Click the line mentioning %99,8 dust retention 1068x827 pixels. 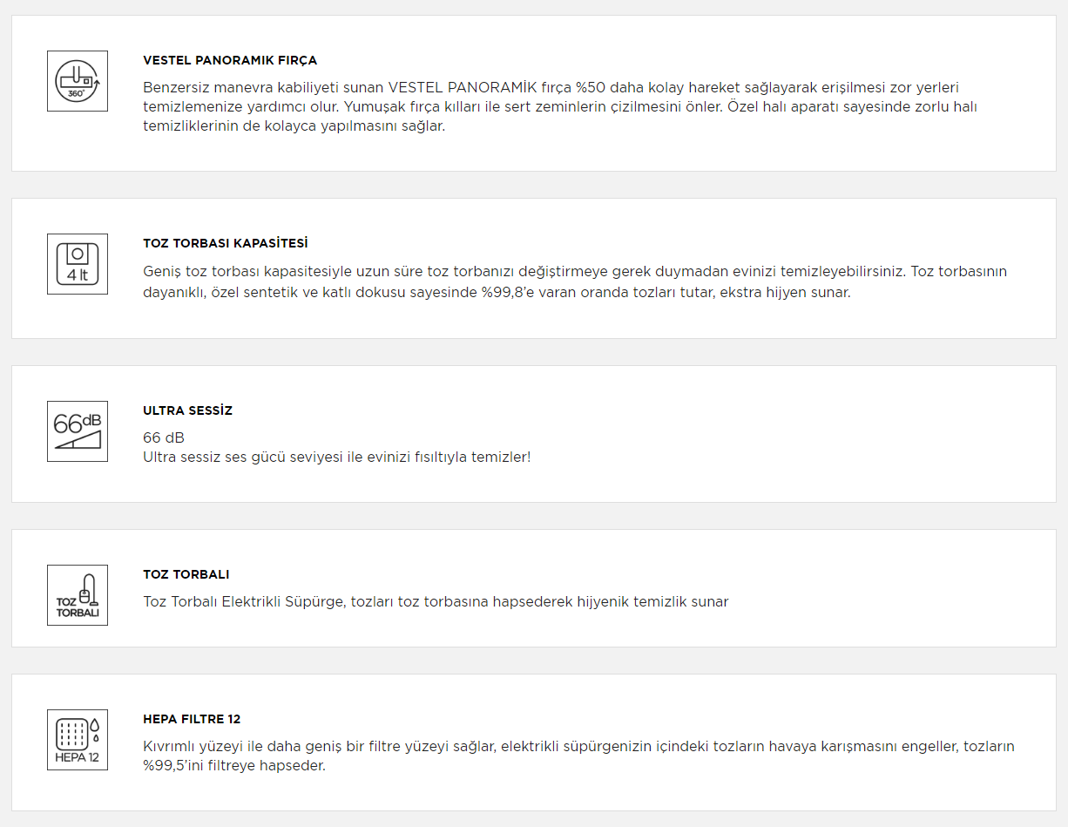pos(497,292)
